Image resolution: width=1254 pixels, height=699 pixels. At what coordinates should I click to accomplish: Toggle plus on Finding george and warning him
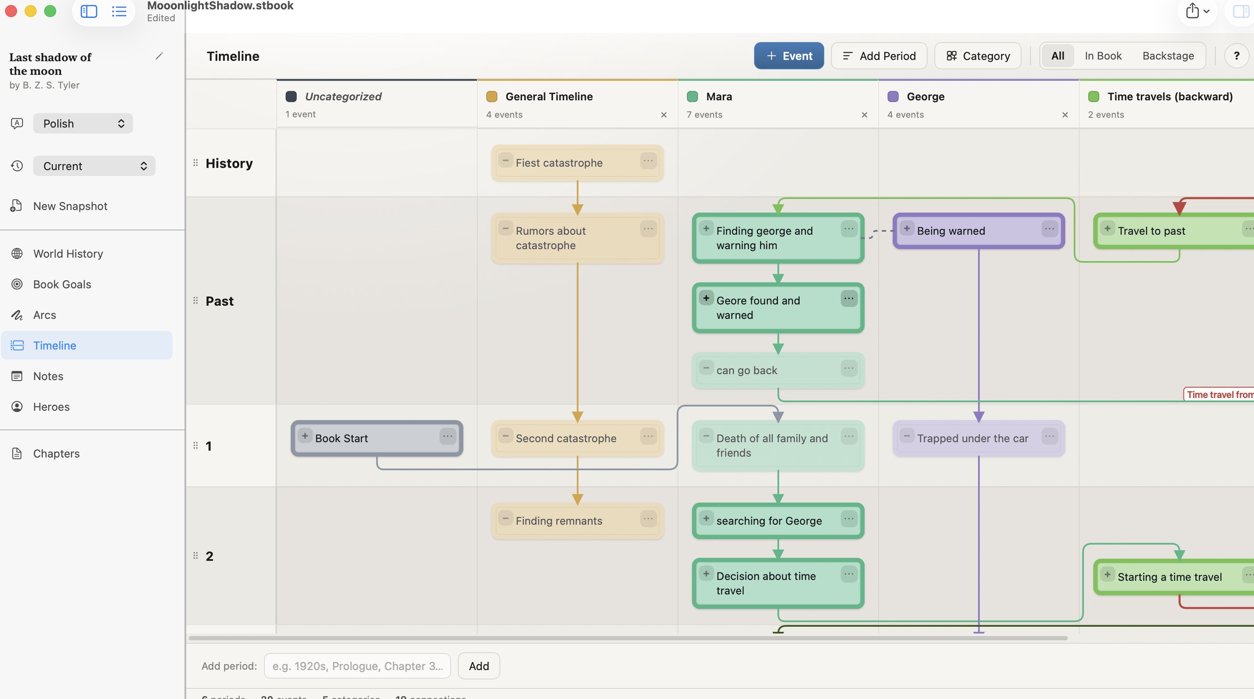706,228
